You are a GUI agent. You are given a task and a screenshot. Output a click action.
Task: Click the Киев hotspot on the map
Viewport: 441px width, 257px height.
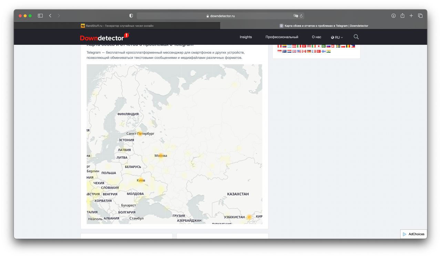[141, 180]
